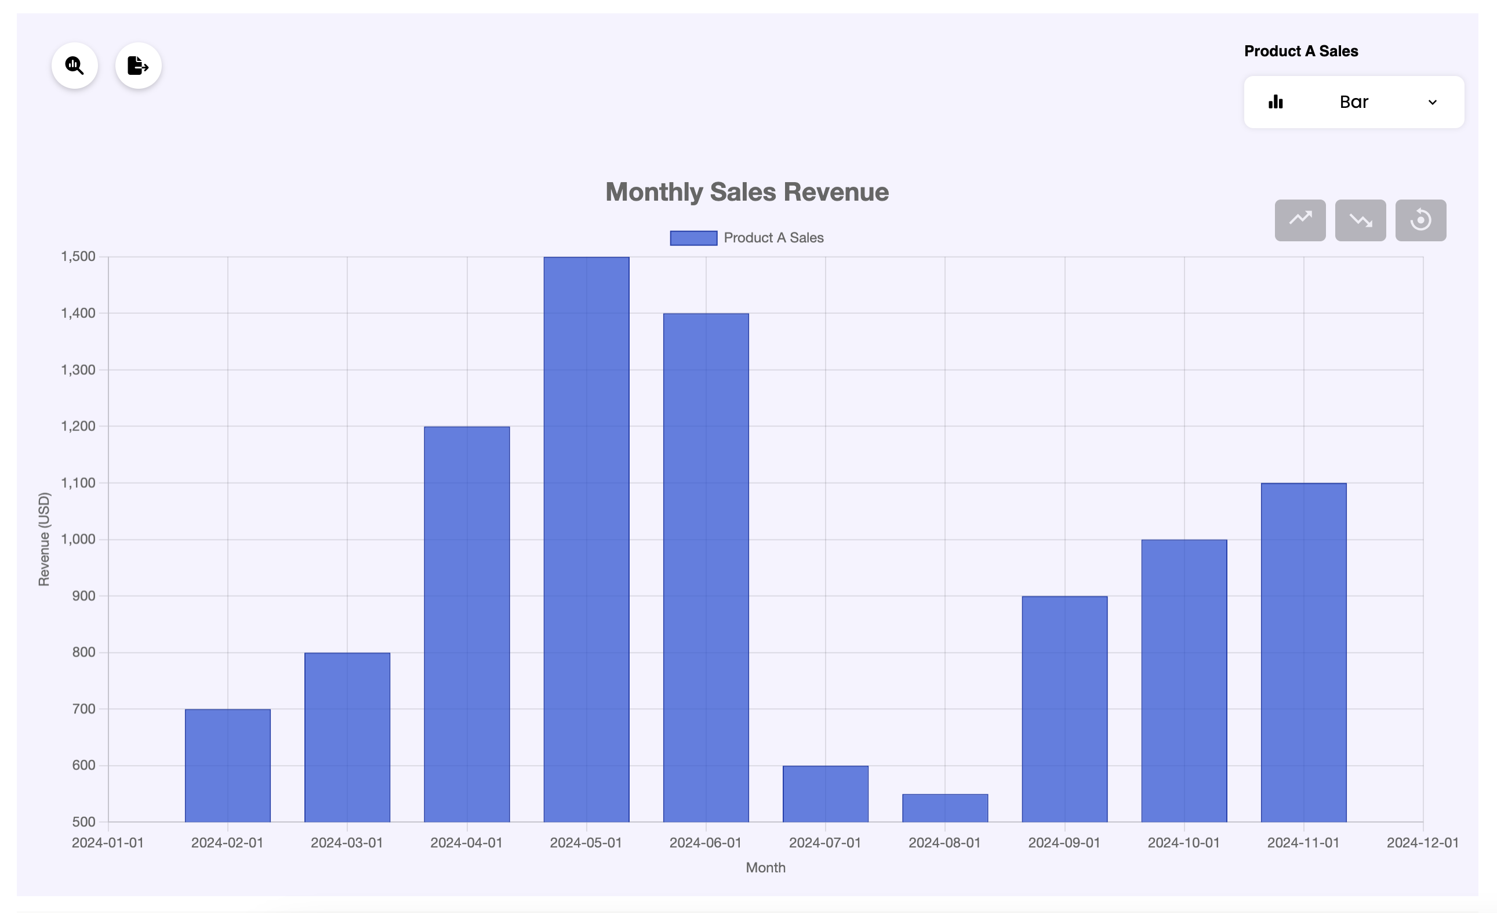Open the chart analysis magnifier icon
Viewport: 1497px width, 913px height.
point(75,65)
